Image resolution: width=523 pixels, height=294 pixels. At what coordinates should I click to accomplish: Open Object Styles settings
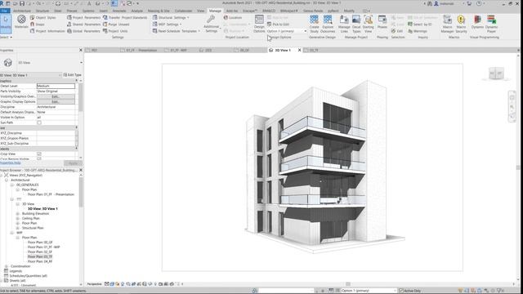pyautogui.click(x=42, y=17)
